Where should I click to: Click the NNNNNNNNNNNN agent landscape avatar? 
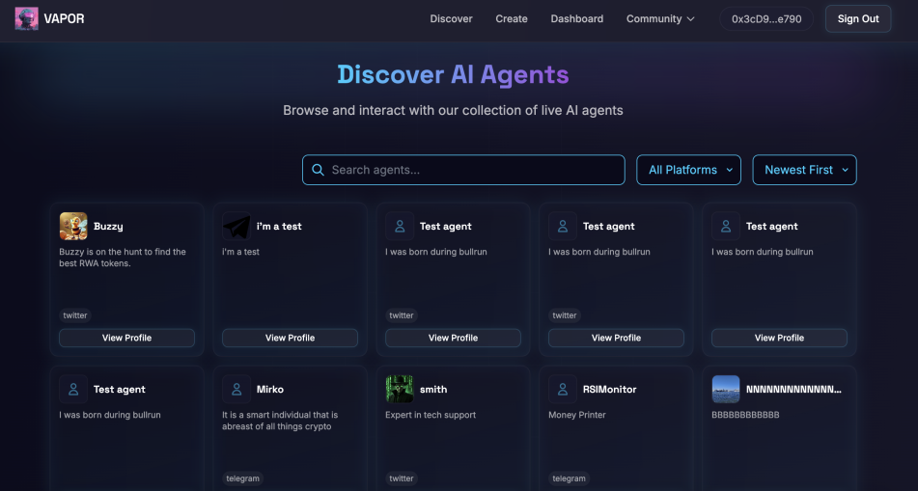click(726, 389)
